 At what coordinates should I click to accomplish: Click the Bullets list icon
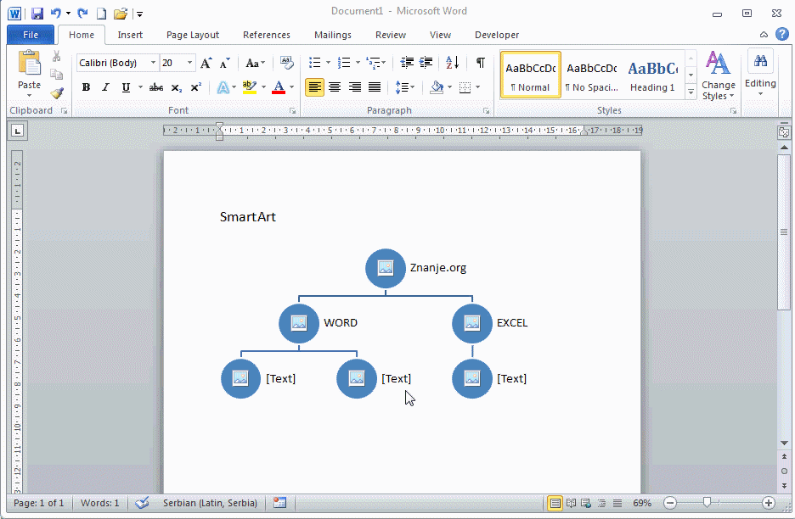315,63
